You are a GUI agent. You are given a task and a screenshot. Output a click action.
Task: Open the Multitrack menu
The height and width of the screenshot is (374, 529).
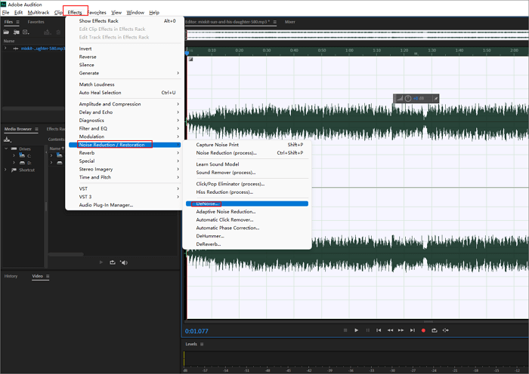[x=38, y=13]
